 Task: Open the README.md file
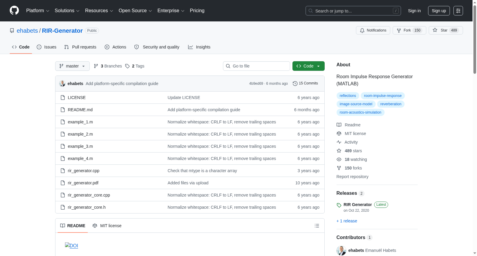(80, 110)
